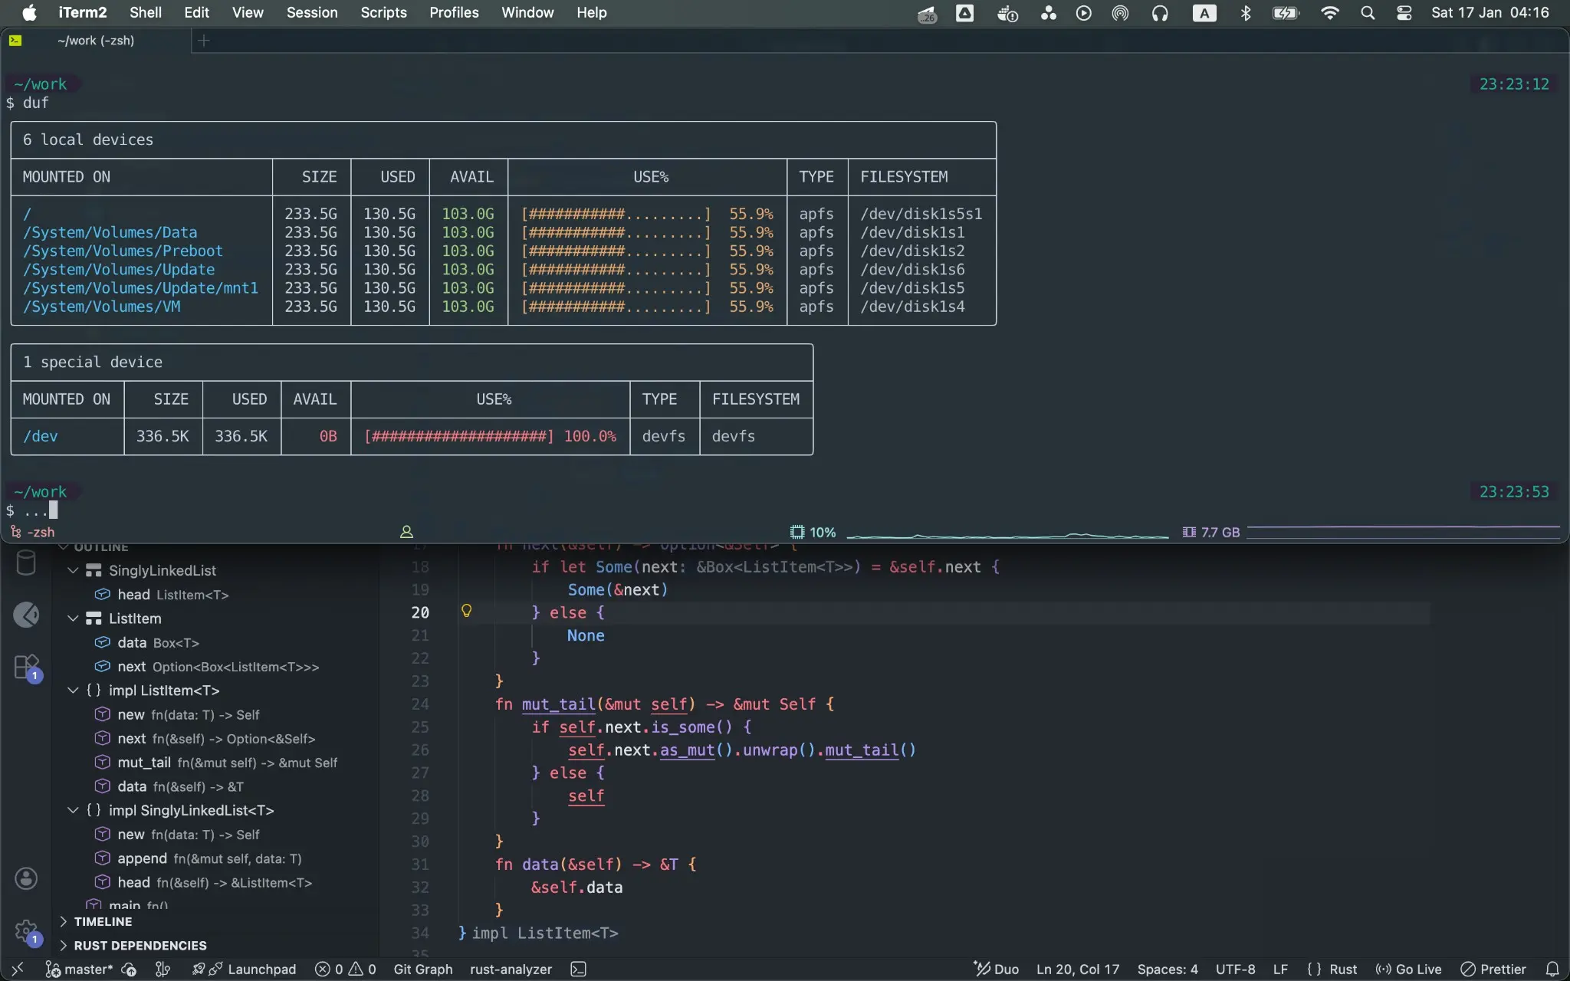Image resolution: width=1570 pixels, height=981 pixels.
Task: Click the user icon in iTerm2 status bar
Action: (406, 532)
